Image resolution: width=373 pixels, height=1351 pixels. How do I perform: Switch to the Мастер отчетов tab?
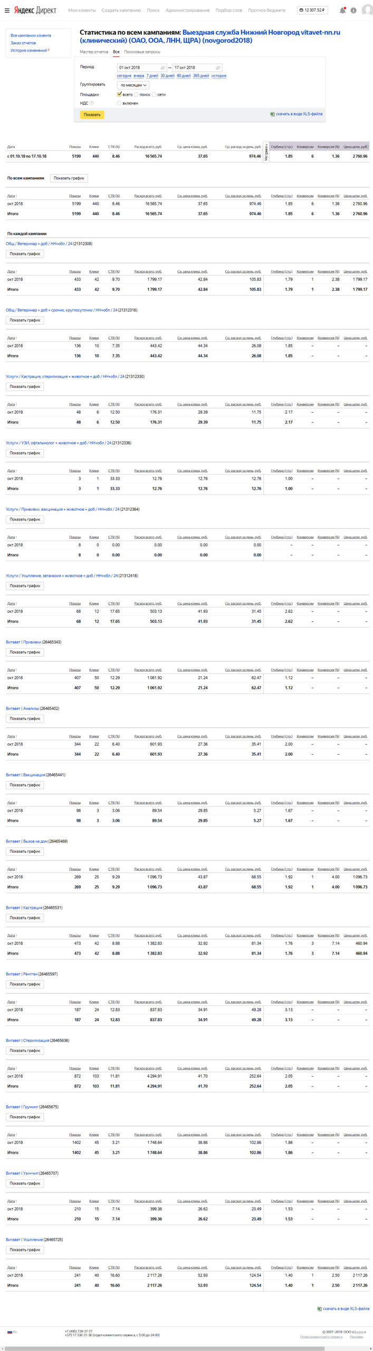(x=94, y=52)
